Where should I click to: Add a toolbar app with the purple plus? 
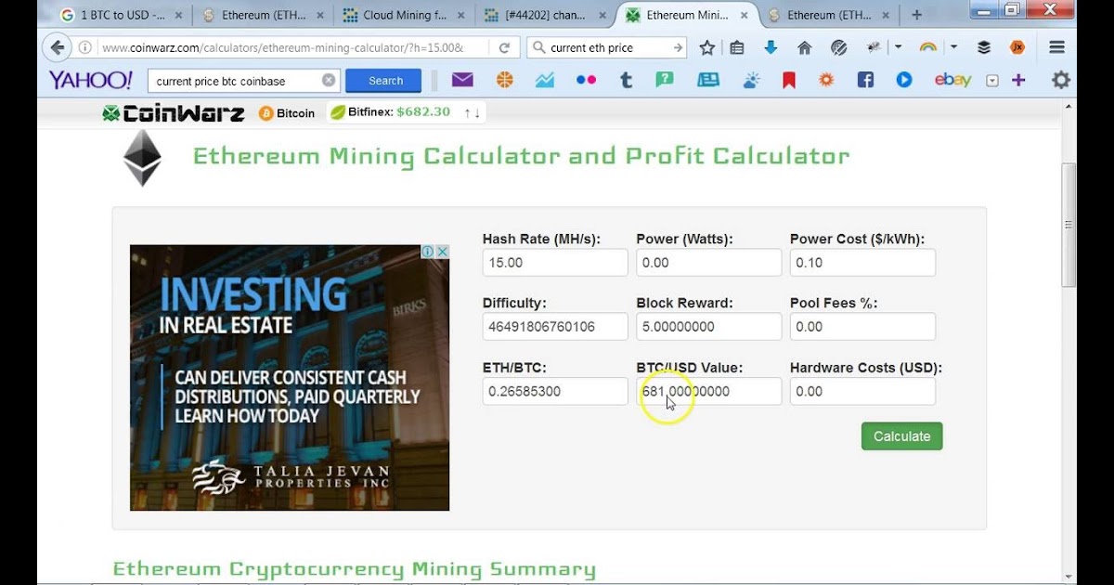pos(1018,80)
